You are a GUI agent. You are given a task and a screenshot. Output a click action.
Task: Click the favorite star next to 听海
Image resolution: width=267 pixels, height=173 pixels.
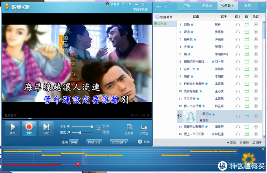tap(192, 32)
